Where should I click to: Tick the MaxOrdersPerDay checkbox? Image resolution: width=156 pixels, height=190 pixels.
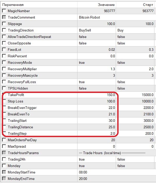4,140
